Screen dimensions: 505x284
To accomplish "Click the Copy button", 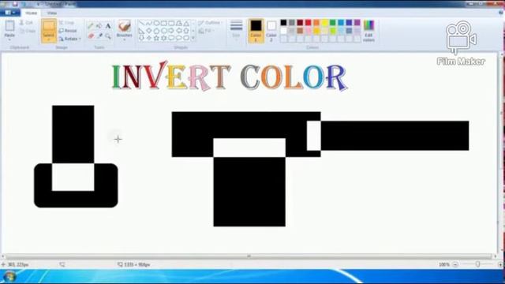I will click(27, 32).
